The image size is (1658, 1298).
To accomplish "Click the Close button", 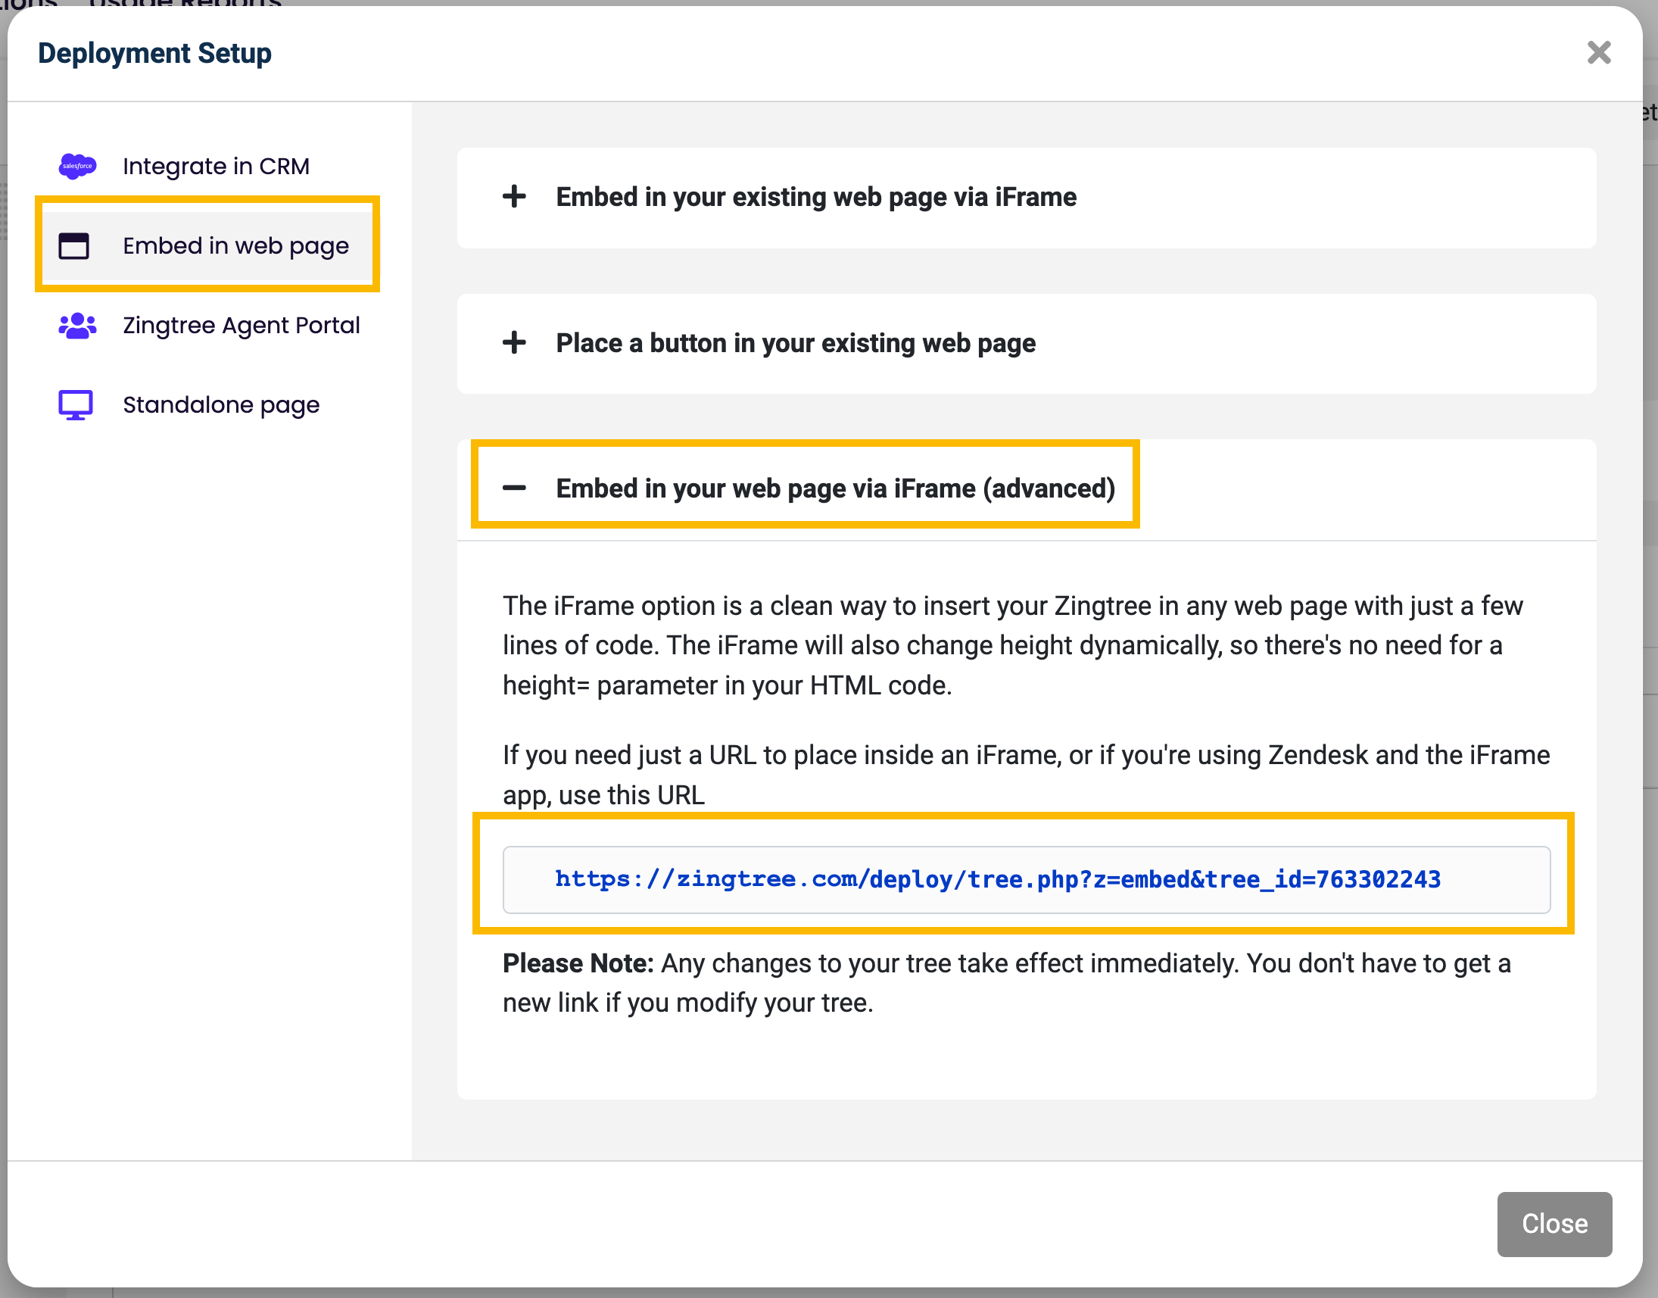I will pos(1554,1224).
